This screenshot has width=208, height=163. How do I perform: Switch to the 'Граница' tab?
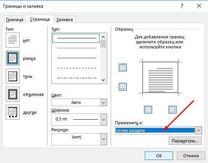click(15, 20)
